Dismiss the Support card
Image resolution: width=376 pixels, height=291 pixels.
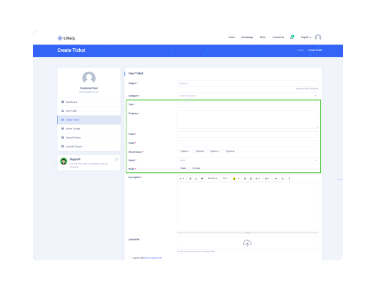(117, 159)
